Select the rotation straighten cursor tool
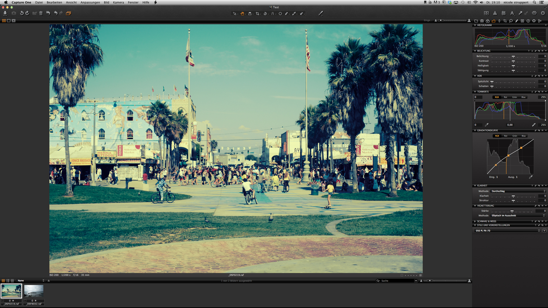The image size is (548, 308). pyautogui.click(x=265, y=14)
